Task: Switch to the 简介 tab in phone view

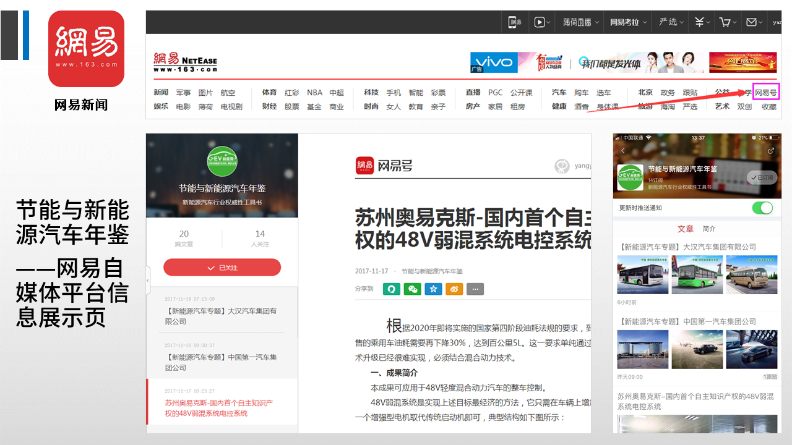Action: coord(709,229)
